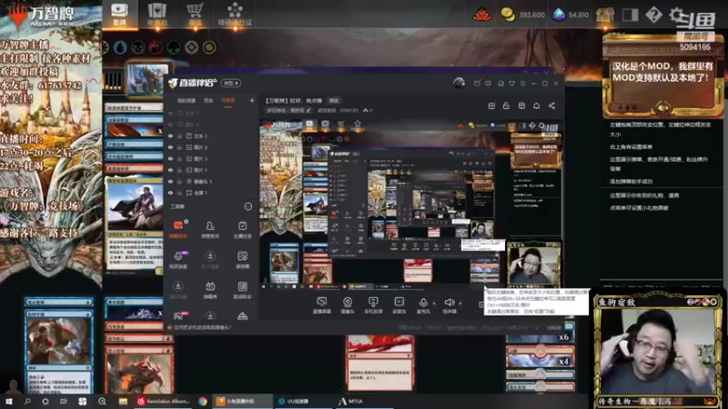Viewport: 728px width, 409px height.
Task: Open 精研通行证 mastery tab in Arena
Action: [x=236, y=15]
